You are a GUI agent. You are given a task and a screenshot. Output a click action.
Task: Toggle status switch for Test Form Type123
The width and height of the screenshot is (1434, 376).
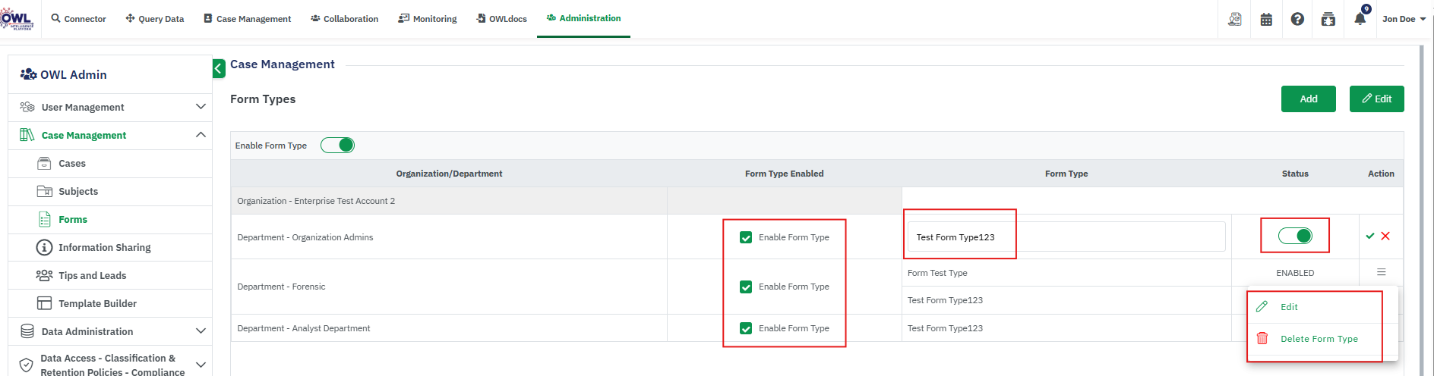[1295, 236]
